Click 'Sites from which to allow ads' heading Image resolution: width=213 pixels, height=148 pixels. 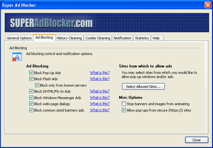click(x=146, y=66)
